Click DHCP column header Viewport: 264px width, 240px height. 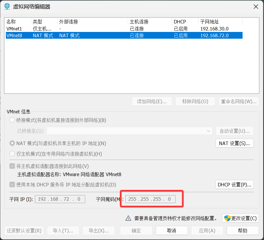(185, 22)
